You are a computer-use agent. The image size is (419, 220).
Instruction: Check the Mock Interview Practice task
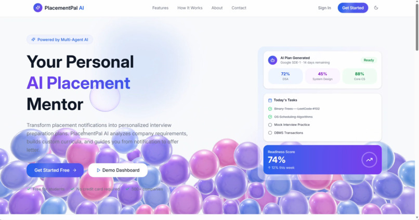coord(270,125)
